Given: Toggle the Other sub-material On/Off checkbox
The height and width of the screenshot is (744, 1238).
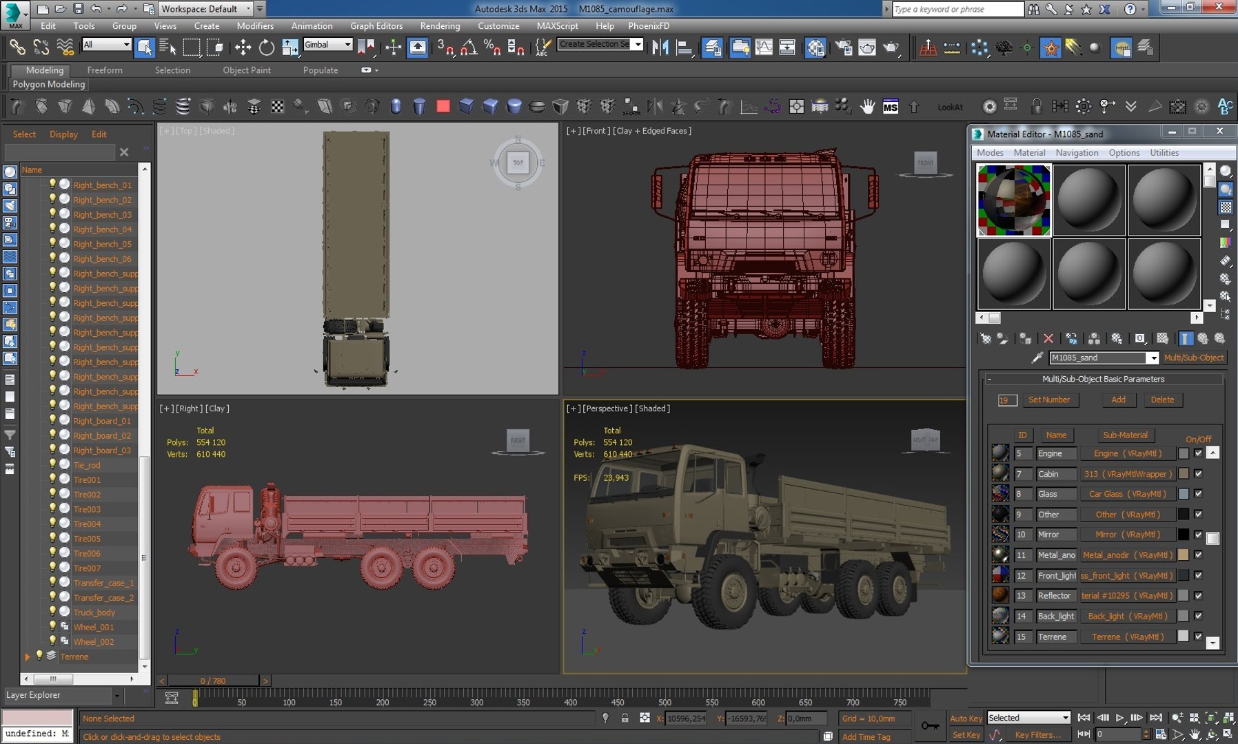Looking at the screenshot, I should [x=1198, y=514].
